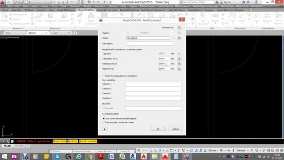This screenshot has height=160, width=284.
Task: Click pick icon for Connection level
Action: [179, 59]
